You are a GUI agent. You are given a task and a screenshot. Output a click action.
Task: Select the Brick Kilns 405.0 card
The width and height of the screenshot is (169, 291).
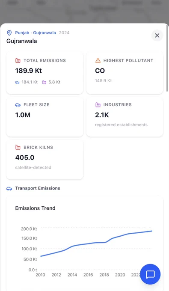(x=45, y=160)
